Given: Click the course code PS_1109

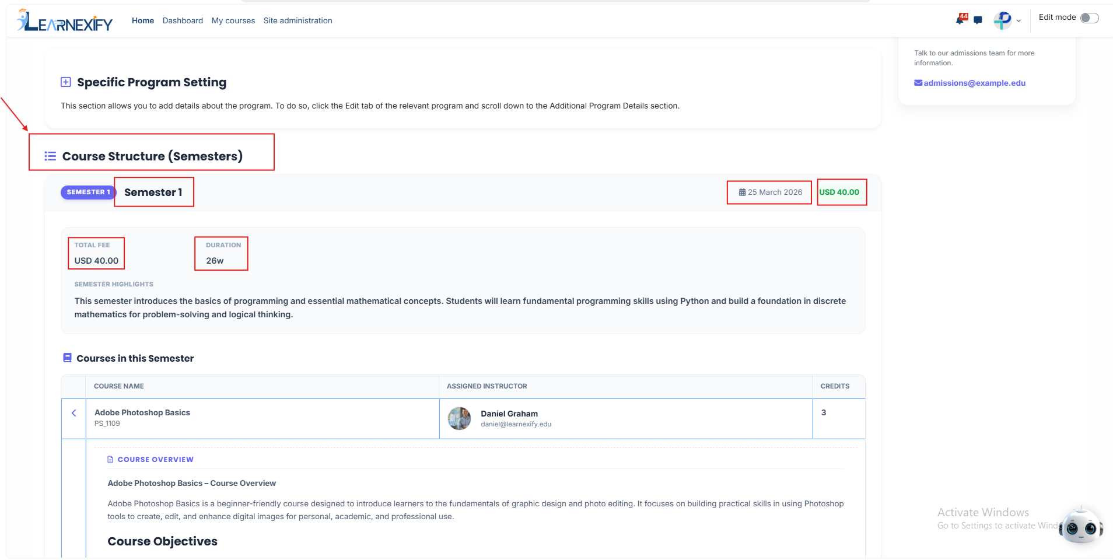Looking at the screenshot, I should tap(107, 423).
